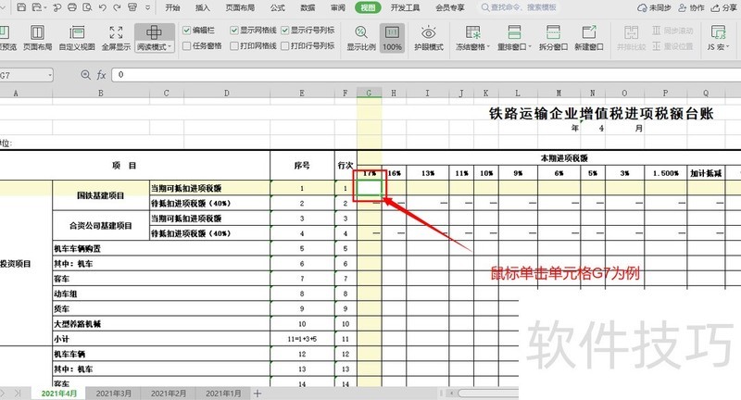The width and height of the screenshot is (741, 400).
Task: Switch to 公式 ribbon tab
Action: pos(278,7)
